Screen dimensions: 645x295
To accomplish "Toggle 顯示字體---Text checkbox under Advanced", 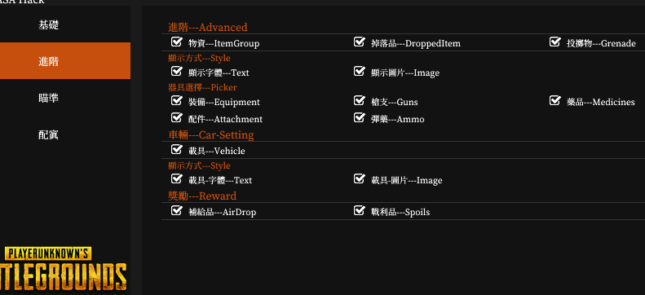I will coord(176,72).
